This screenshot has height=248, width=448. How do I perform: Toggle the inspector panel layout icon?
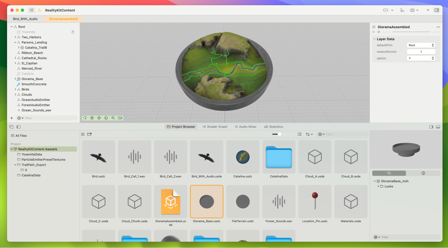pyautogui.click(x=437, y=10)
